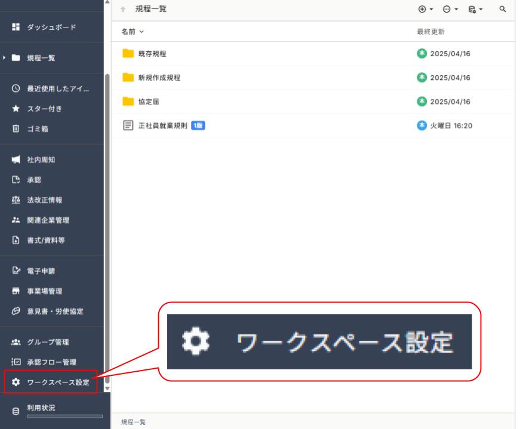This screenshot has width=523, height=429.
Task: Click the megaphone icon for 社内周知
Action: coord(16,160)
